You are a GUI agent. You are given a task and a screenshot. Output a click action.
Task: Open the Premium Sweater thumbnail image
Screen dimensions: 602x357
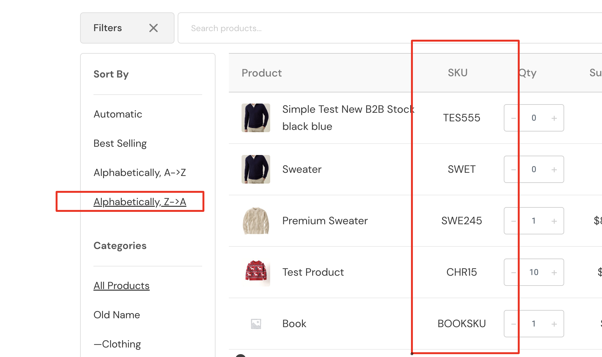(256, 221)
